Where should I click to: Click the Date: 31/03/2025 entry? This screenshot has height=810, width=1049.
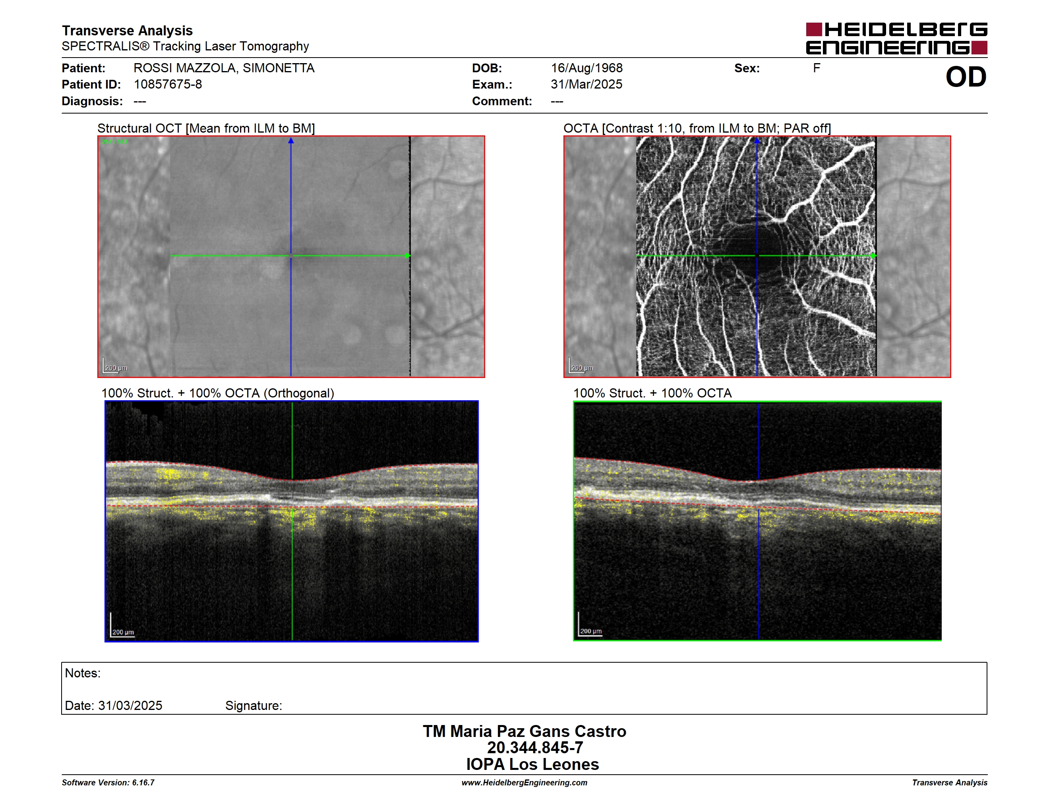pos(113,706)
